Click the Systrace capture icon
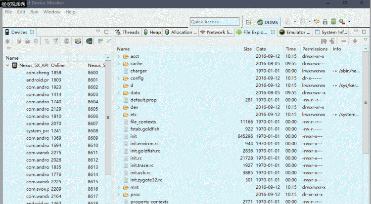 point(100,41)
